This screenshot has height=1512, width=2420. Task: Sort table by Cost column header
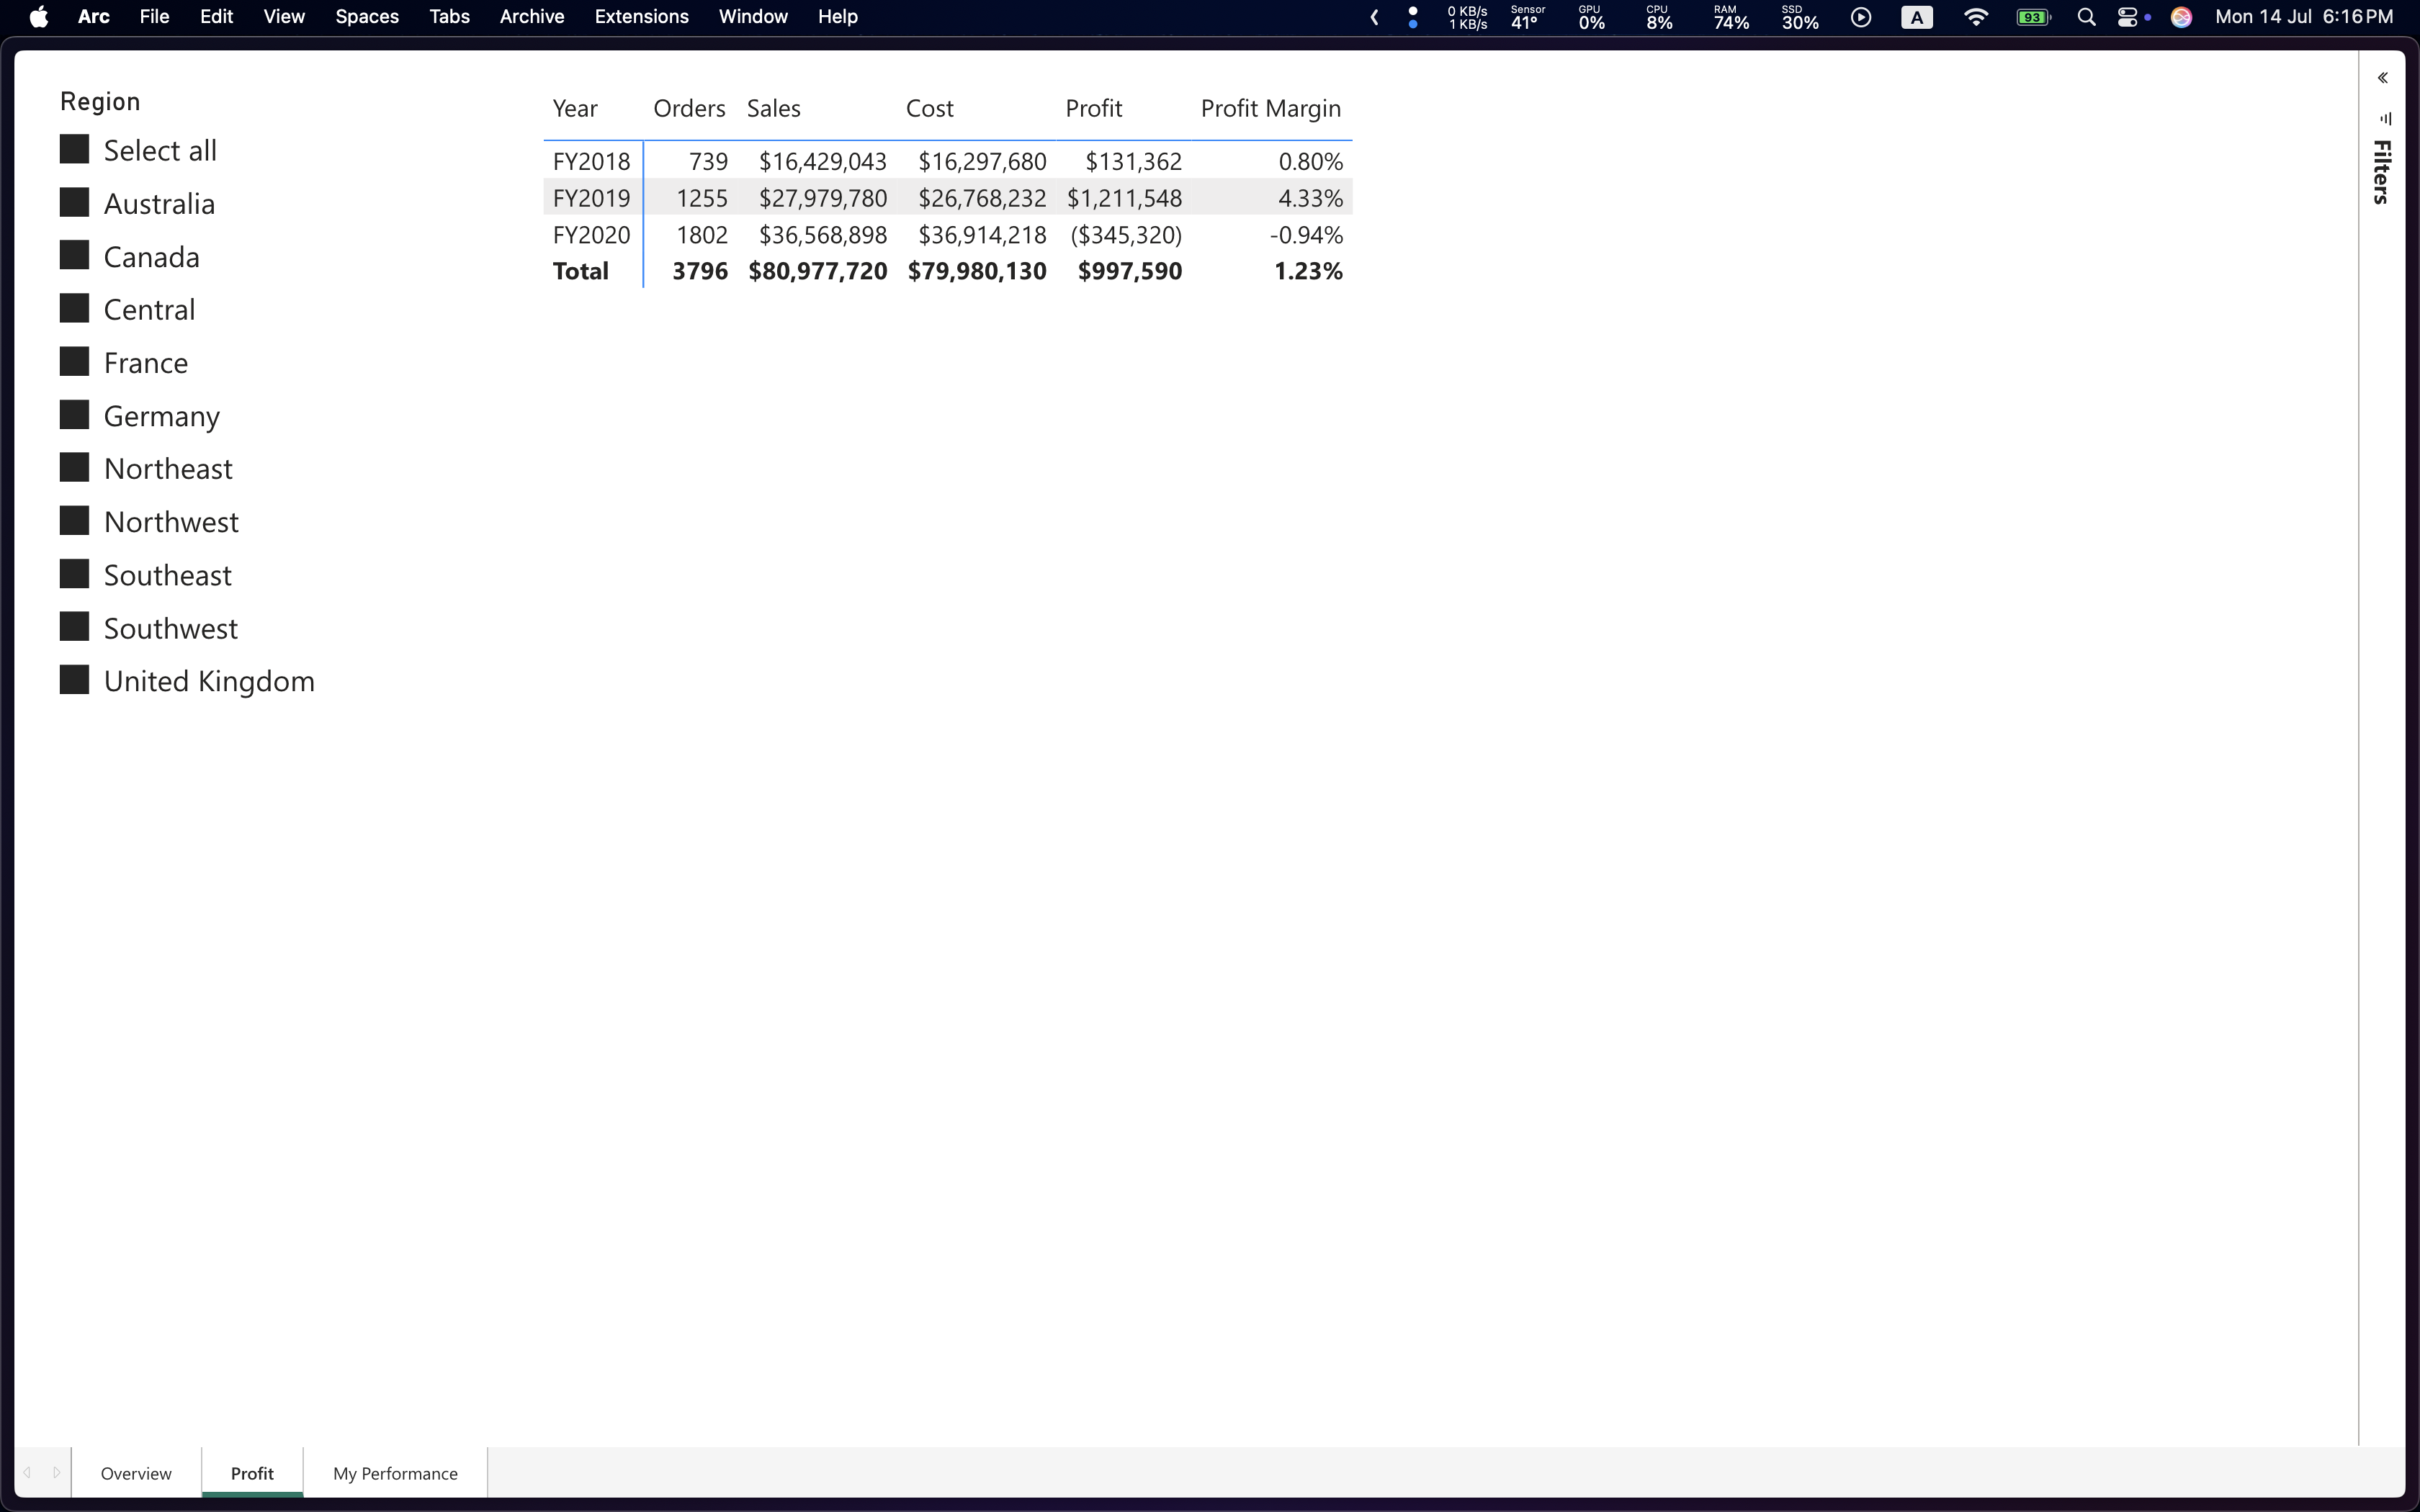click(930, 108)
